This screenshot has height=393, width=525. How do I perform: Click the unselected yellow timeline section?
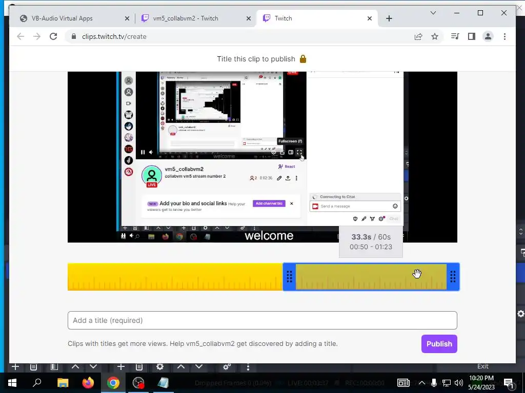[x=175, y=277]
